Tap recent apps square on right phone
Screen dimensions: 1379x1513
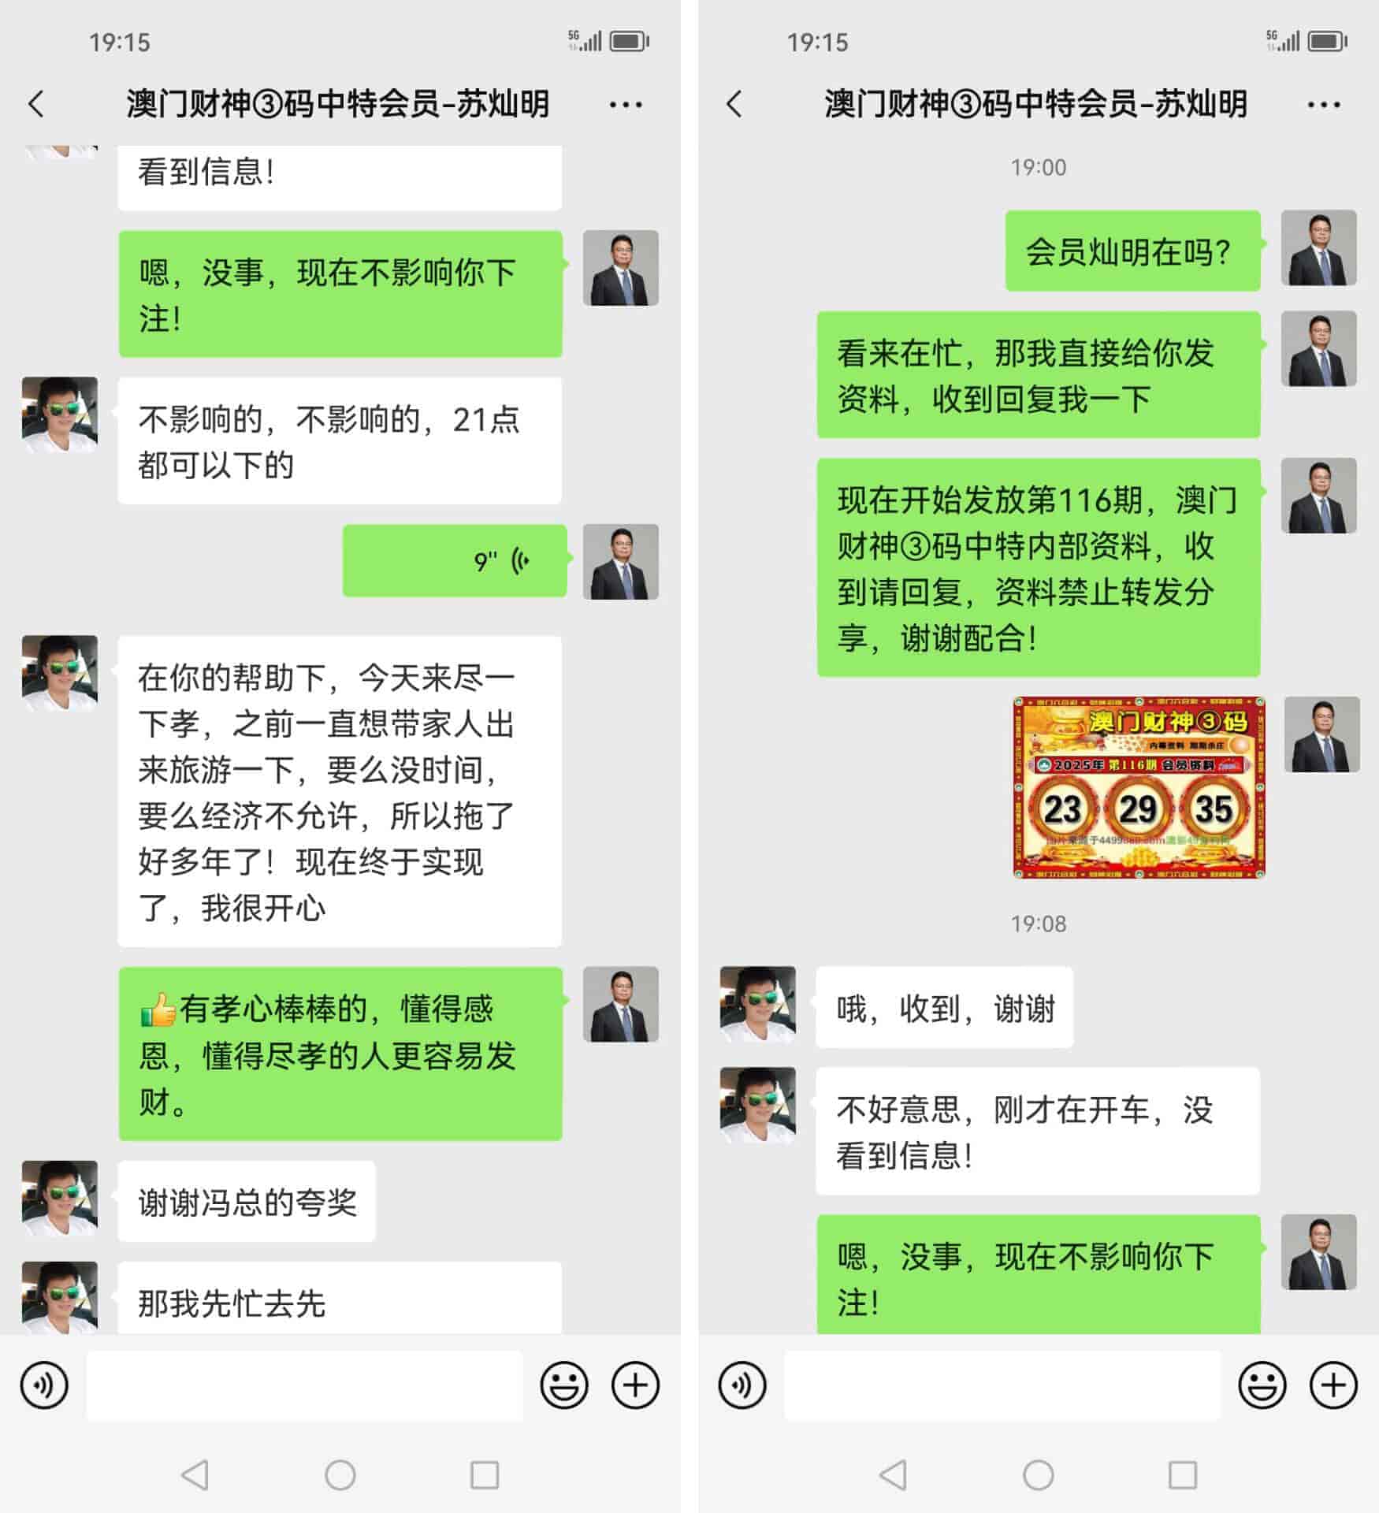[x=1183, y=1475]
